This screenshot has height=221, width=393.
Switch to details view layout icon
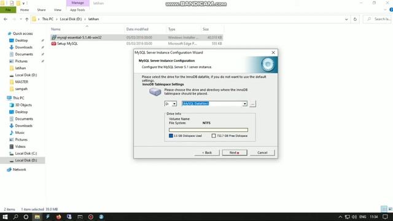(384, 209)
